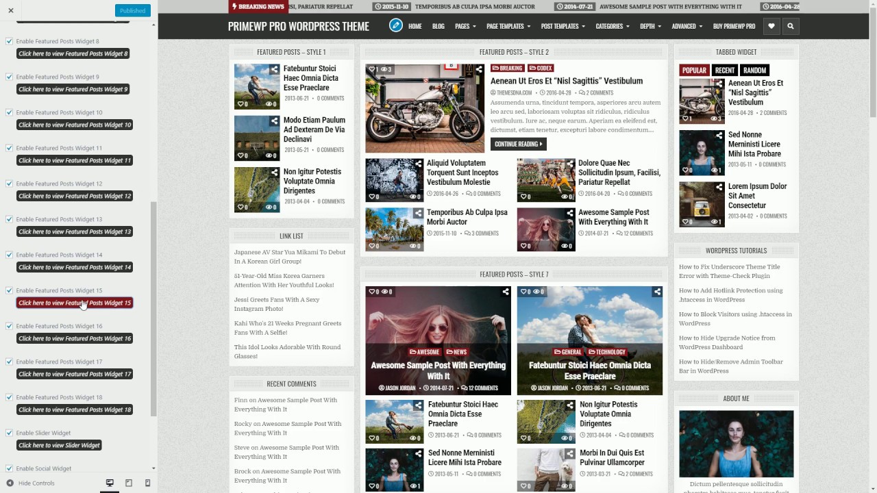The image size is (877, 493).
Task: Select the Random tab in Tabbed Widget
Action: pyautogui.click(x=754, y=71)
